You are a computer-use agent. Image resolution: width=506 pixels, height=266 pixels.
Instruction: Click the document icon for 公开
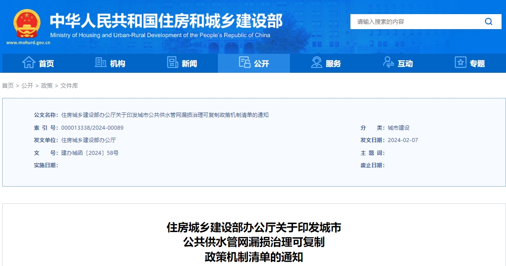244,63
